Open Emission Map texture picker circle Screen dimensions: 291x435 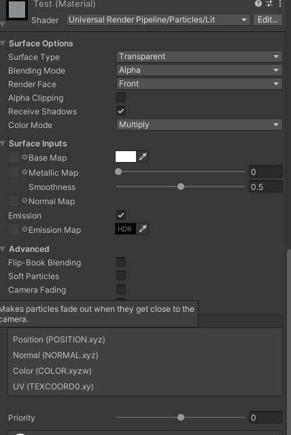pos(24,229)
